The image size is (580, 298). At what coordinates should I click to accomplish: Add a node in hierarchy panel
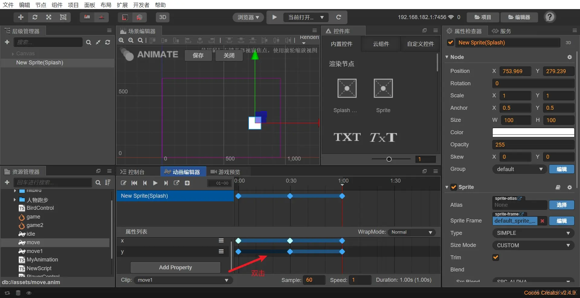pyautogui.click(x=7, y=42)
